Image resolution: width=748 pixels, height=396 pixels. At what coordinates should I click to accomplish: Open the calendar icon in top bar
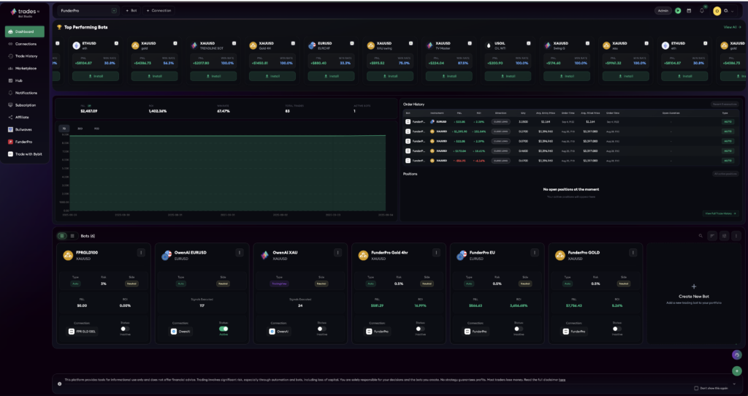(x=689, y=10)
